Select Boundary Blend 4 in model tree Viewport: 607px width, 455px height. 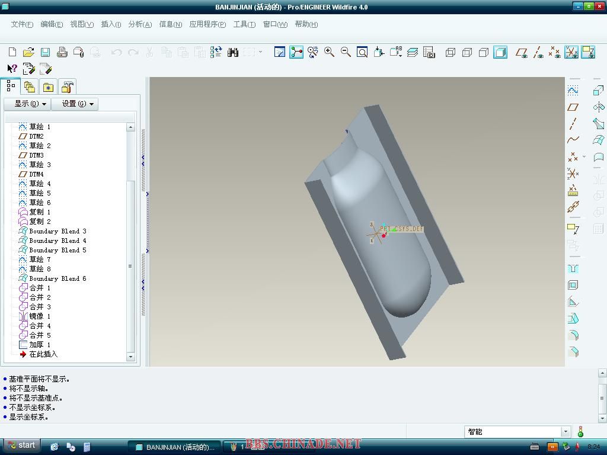click(x=57, y=241)
